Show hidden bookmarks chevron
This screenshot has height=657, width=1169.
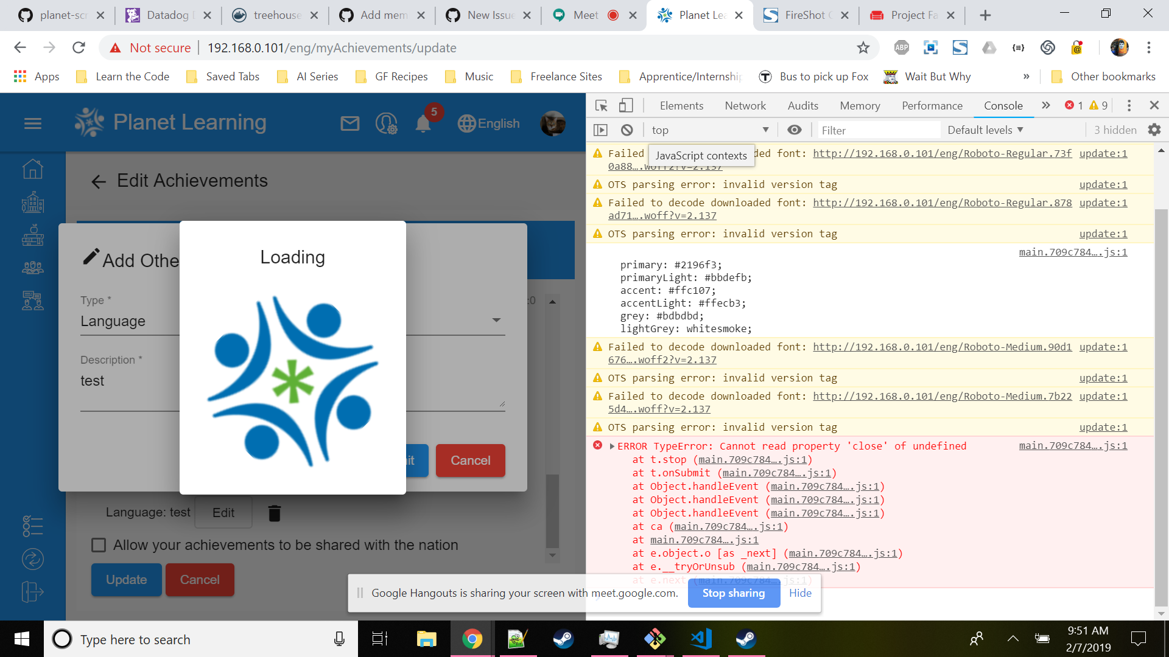tap(1027, 76)
